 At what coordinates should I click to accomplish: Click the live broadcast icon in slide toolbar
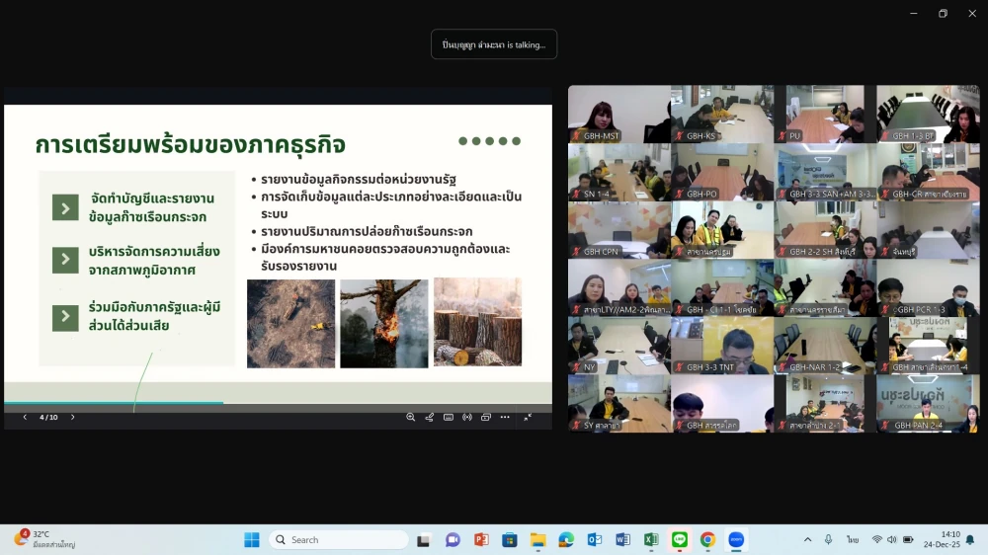467,417
